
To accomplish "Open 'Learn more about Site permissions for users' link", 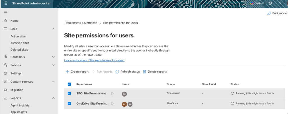I will 94,60.
